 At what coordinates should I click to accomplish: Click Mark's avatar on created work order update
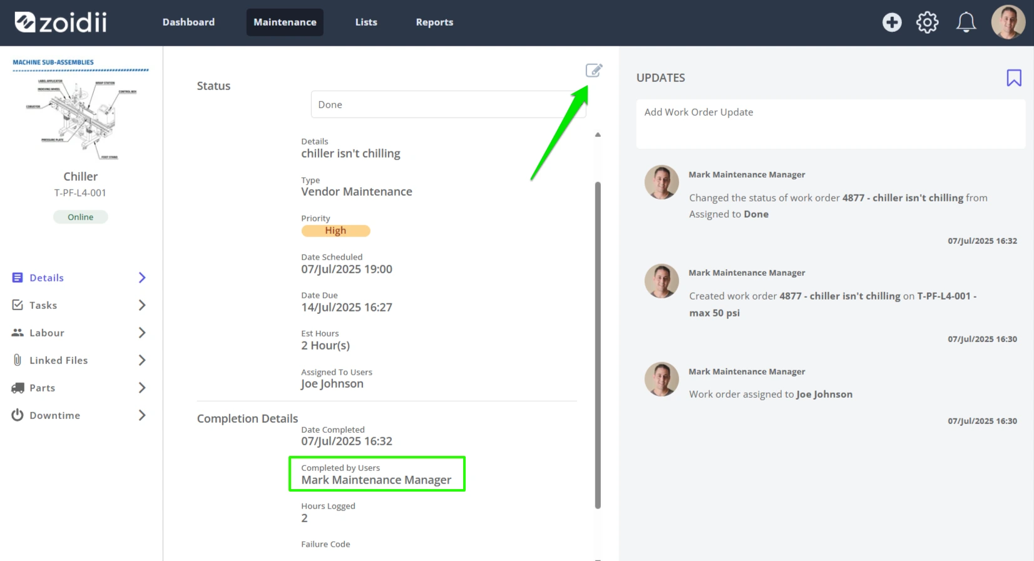[x=662, y=281]
